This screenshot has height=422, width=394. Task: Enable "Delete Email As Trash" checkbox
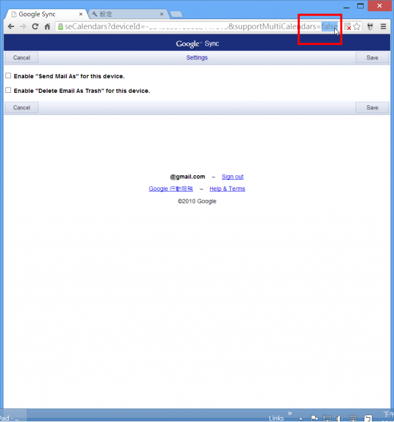pos(9,90)
